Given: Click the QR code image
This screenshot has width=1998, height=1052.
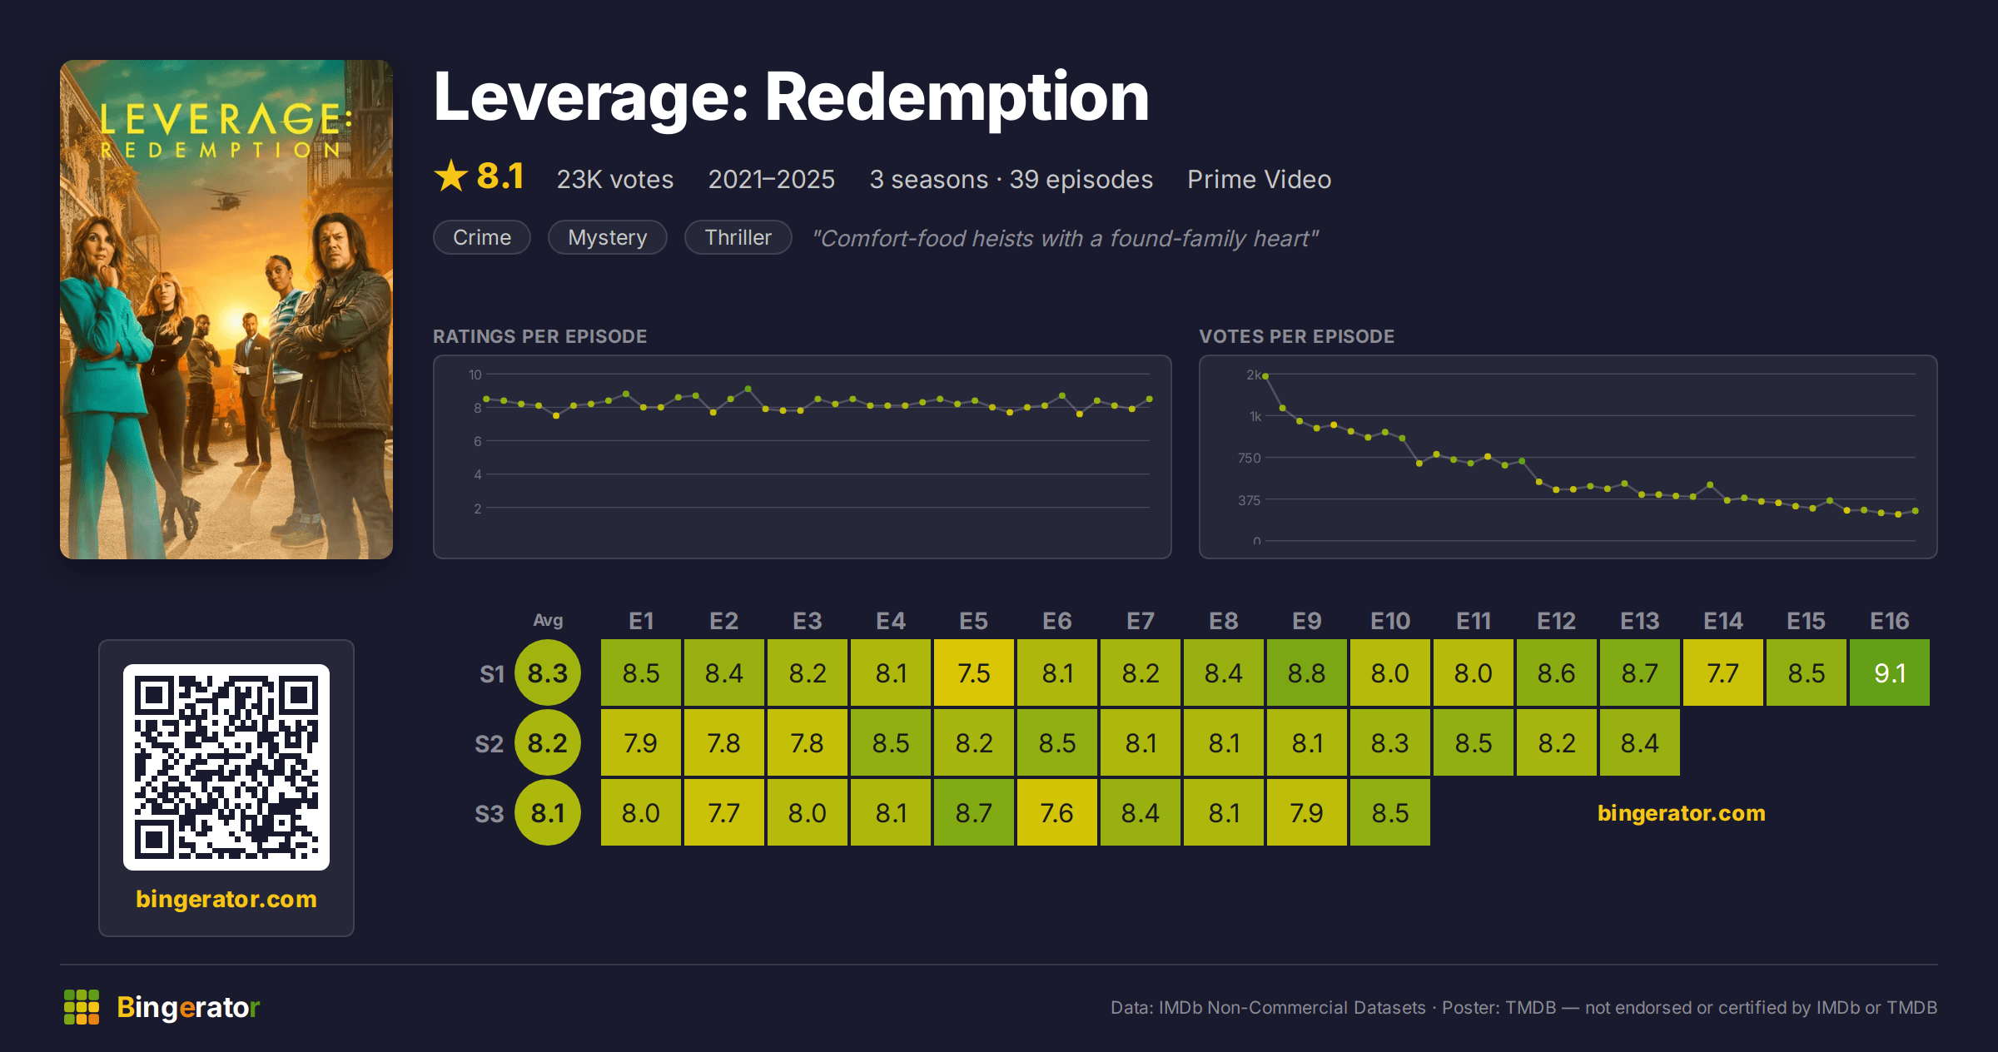Looking at the screenshot, I should point(226,767).
